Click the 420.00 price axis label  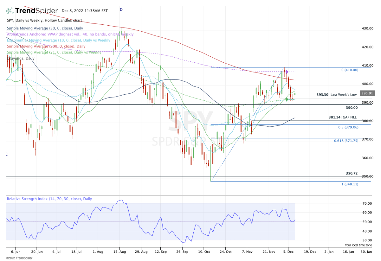click(x=367, y=47)
